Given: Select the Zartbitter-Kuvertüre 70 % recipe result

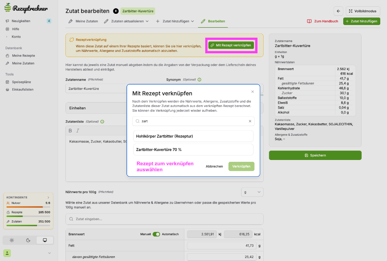Looking at the screenshot, I should tap(193, 150).
